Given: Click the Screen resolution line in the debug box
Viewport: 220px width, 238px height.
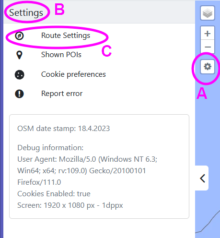Looking at the screenshot, I should point(70,205).
